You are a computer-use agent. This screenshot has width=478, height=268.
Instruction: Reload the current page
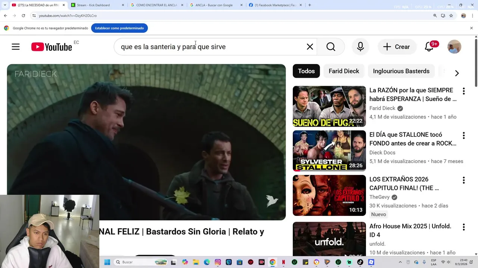23,16
